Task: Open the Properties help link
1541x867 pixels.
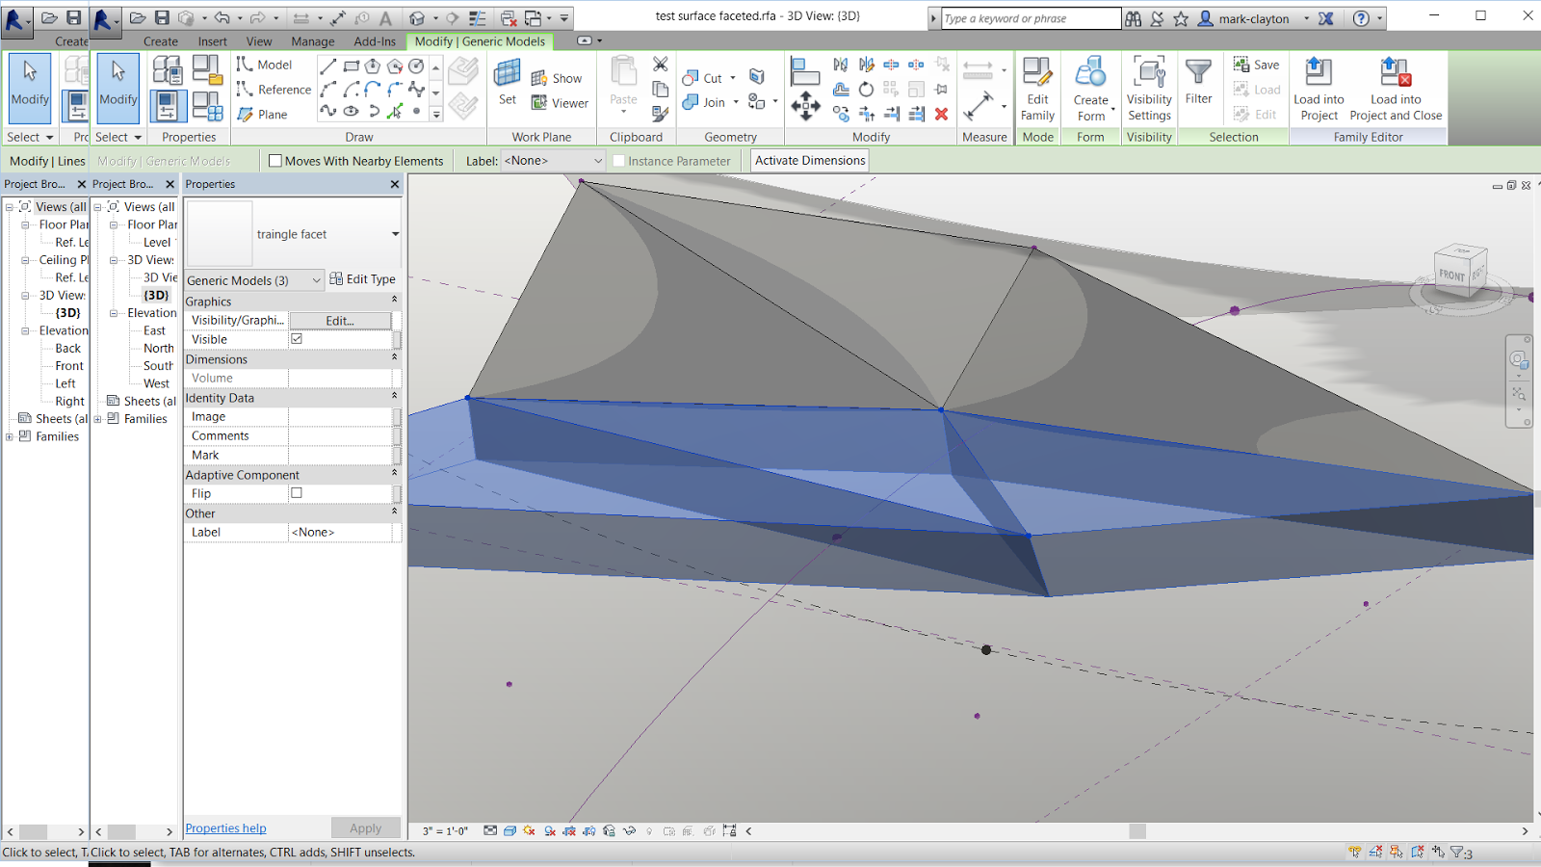Action: point(224,828)
